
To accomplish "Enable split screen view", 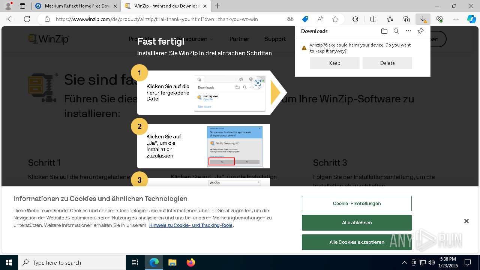I will coord(373,19).
